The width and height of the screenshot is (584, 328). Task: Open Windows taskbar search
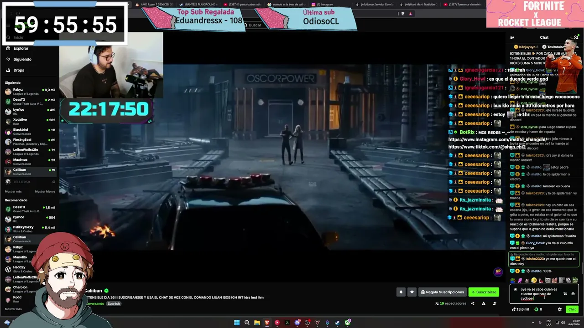tap(247, 323)
